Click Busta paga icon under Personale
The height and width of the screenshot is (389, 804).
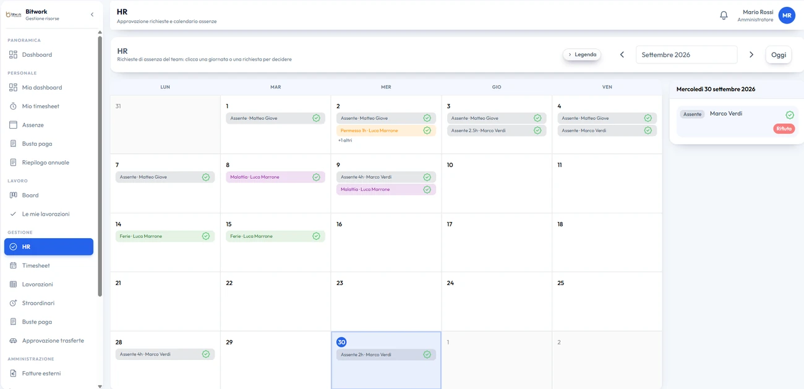tap(13, 144)
